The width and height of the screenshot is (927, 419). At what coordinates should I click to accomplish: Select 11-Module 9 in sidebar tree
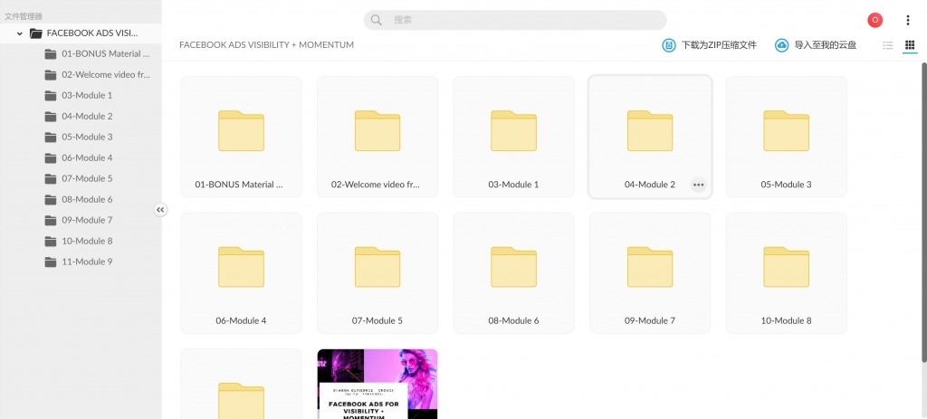[x=81, y=262]
